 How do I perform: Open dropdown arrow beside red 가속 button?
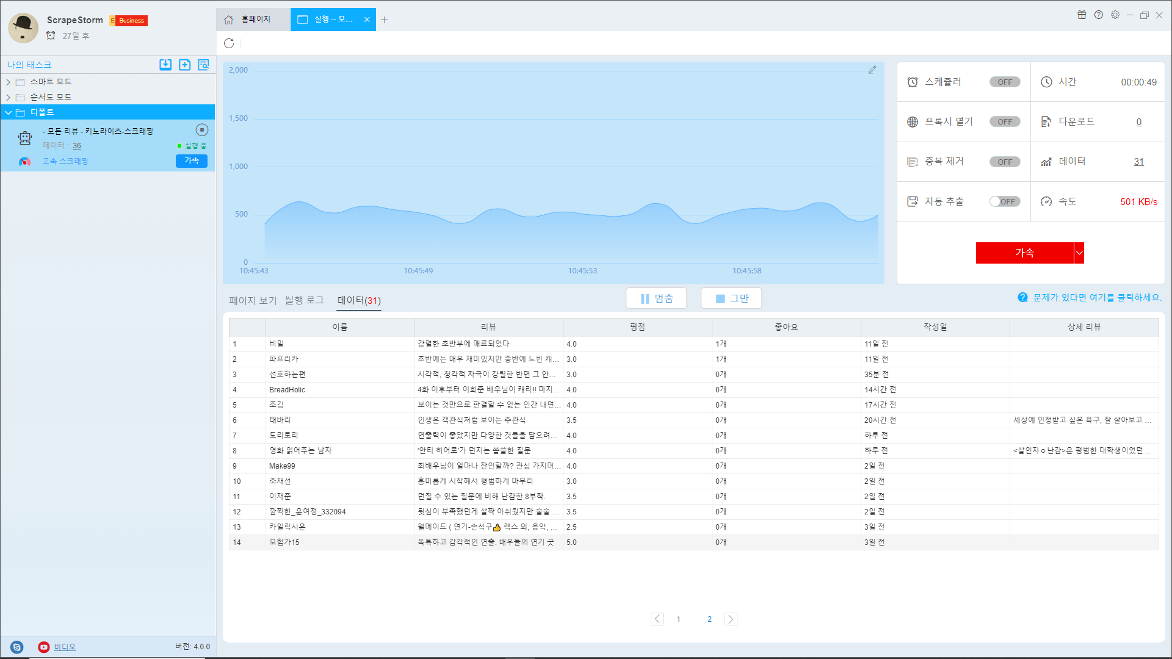(x=1079, y=253)
